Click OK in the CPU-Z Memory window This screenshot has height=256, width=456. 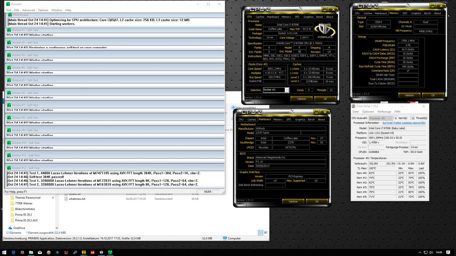click(433, 95)
